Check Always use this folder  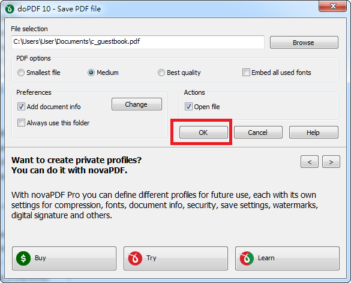pos(21,123)
